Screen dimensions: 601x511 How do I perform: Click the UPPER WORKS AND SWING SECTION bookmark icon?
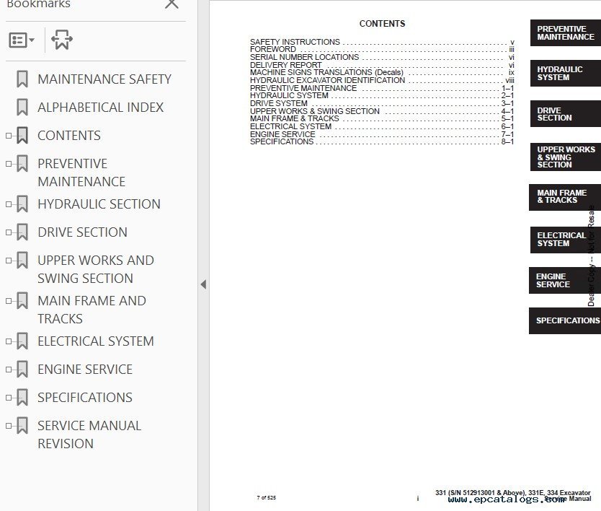(22, 261)
